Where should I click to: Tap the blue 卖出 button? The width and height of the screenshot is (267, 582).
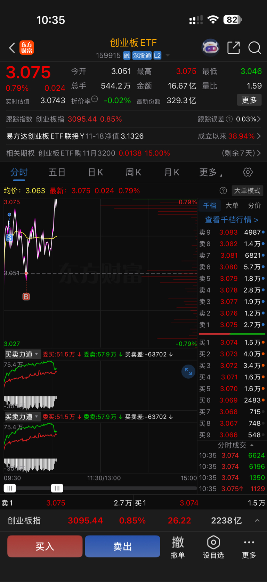122,546
